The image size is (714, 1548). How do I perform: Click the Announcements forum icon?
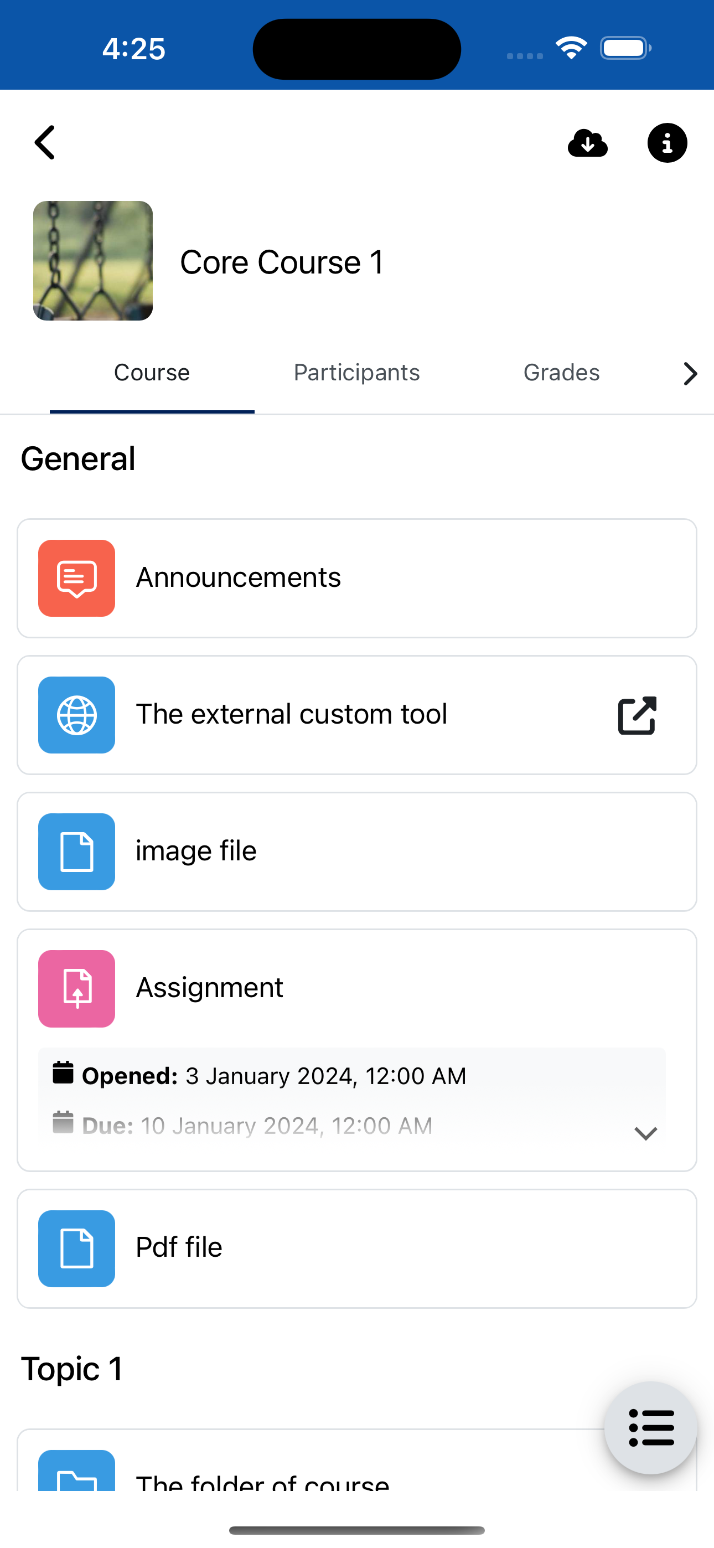click(x=77, y=578)
